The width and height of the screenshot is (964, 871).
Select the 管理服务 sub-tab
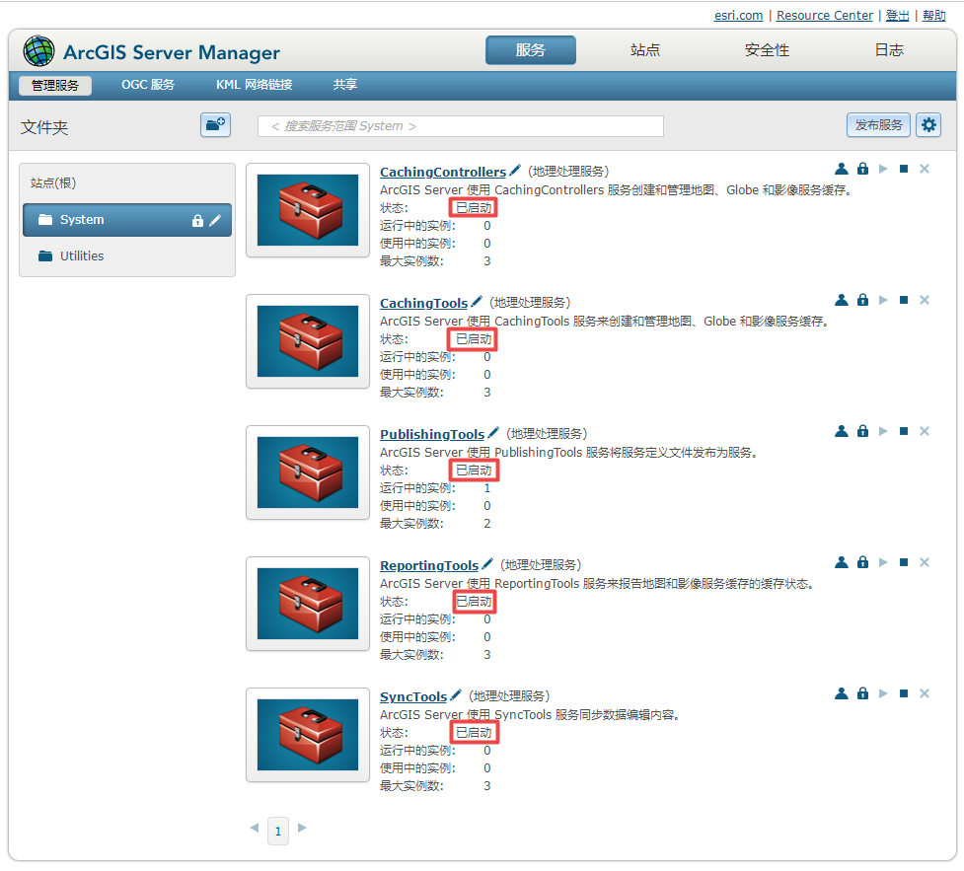pyautogui.click(x=55, y=86)
